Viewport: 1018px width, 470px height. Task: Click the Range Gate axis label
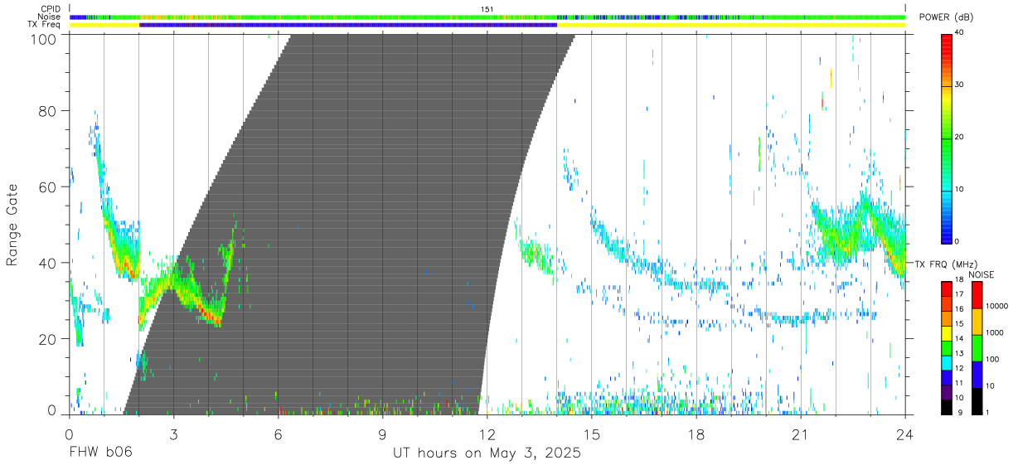[x=12, y=226]
